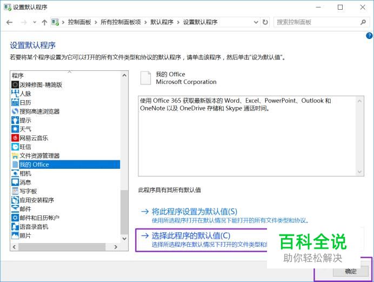Image resolution: width=374 pixels, height=282 pixels.
Task: Open the recent locations dropdown arrow
Action: pos(35,22)
